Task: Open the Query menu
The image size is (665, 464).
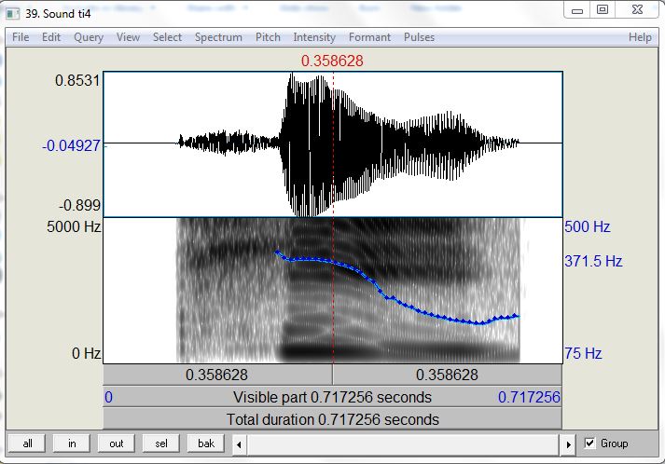Action: [x=89, y=37]
